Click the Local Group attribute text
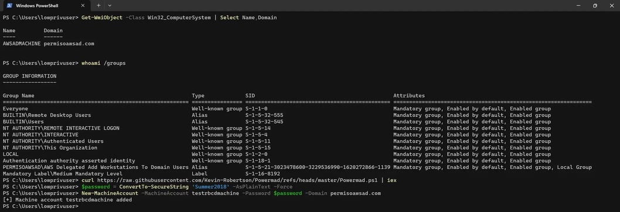The width and height of the screenshot is (620, 212). (x=574, y=167)
